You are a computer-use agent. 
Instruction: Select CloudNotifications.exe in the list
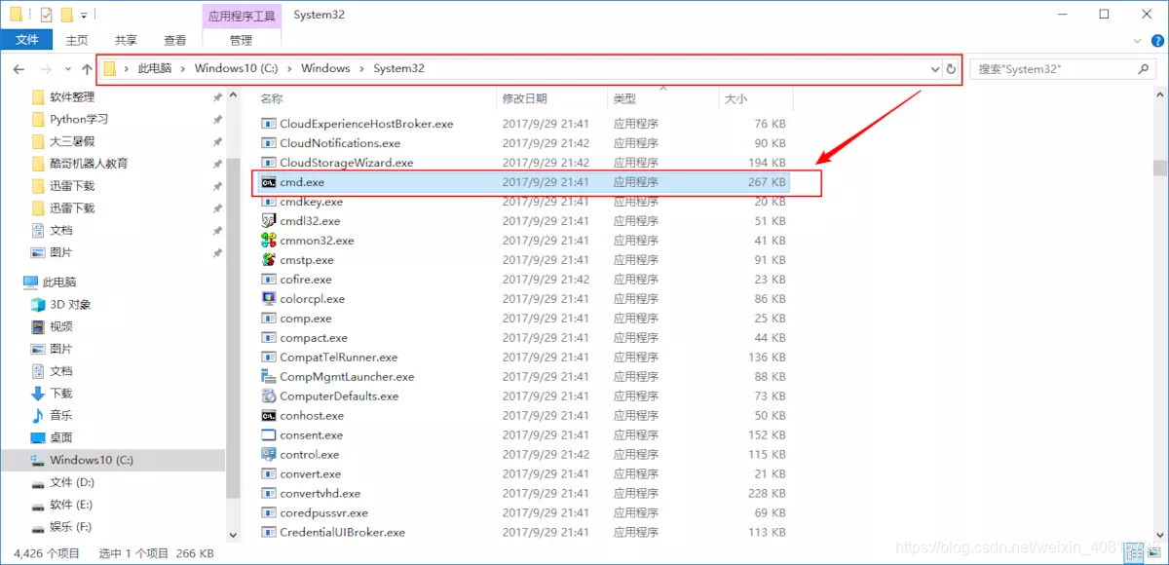pyautogui.click(x=340, y=143)
